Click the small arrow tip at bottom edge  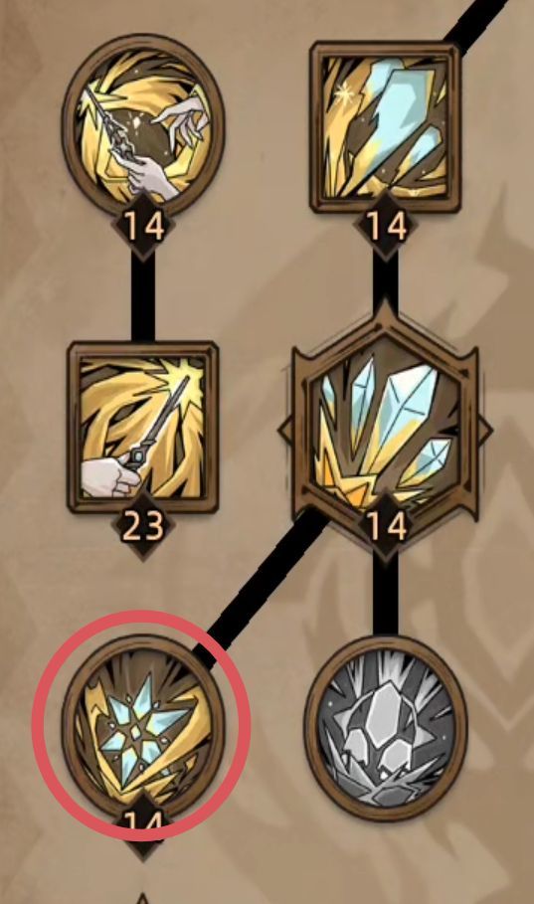point(143,898)
